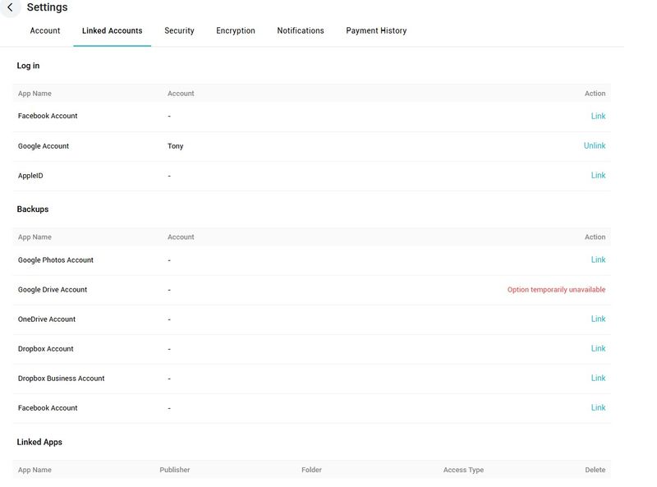
Task: Link the Facebook Account for log in
Action: pyautogui.click(x=598, y=117)
